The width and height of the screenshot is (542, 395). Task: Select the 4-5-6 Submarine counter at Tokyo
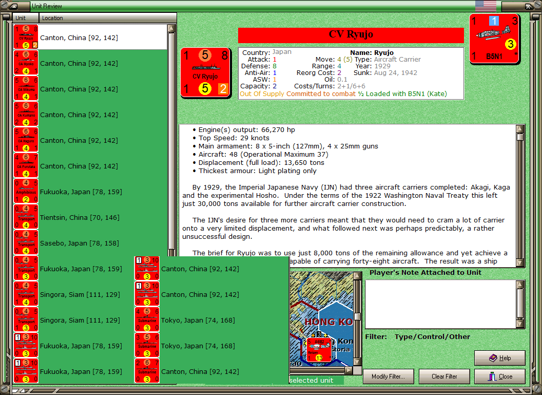tap(147, 320)
